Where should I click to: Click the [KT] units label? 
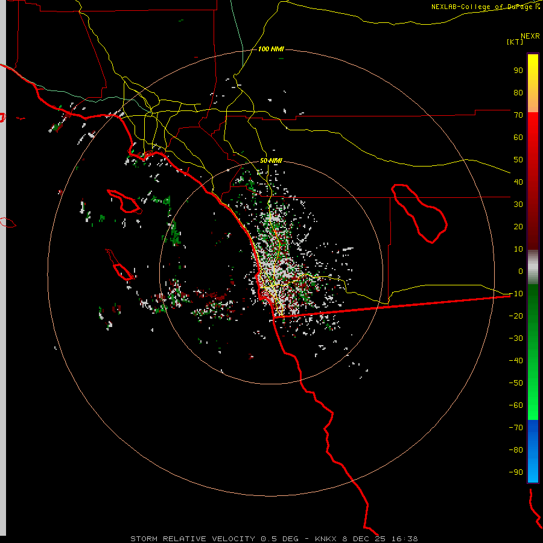click(x=515, y=42)
